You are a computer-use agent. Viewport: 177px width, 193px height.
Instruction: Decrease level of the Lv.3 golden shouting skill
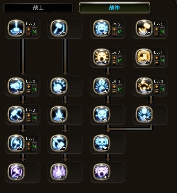114,63
